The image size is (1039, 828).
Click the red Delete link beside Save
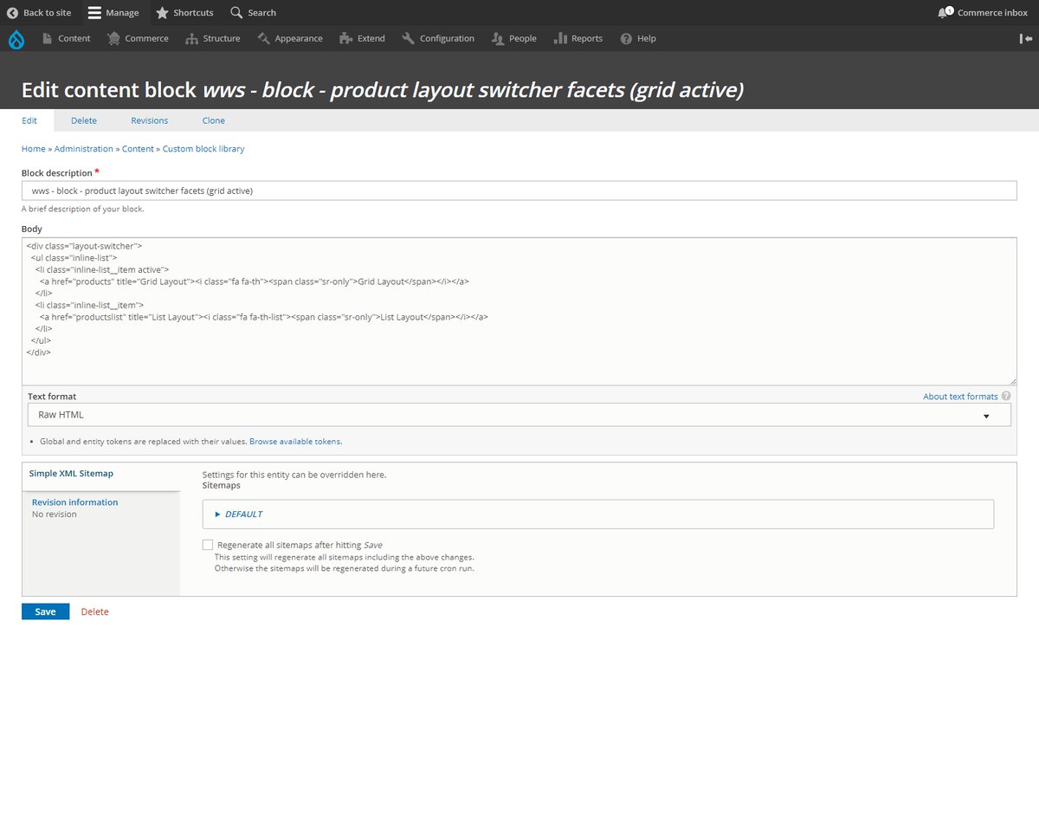[94, 611]
